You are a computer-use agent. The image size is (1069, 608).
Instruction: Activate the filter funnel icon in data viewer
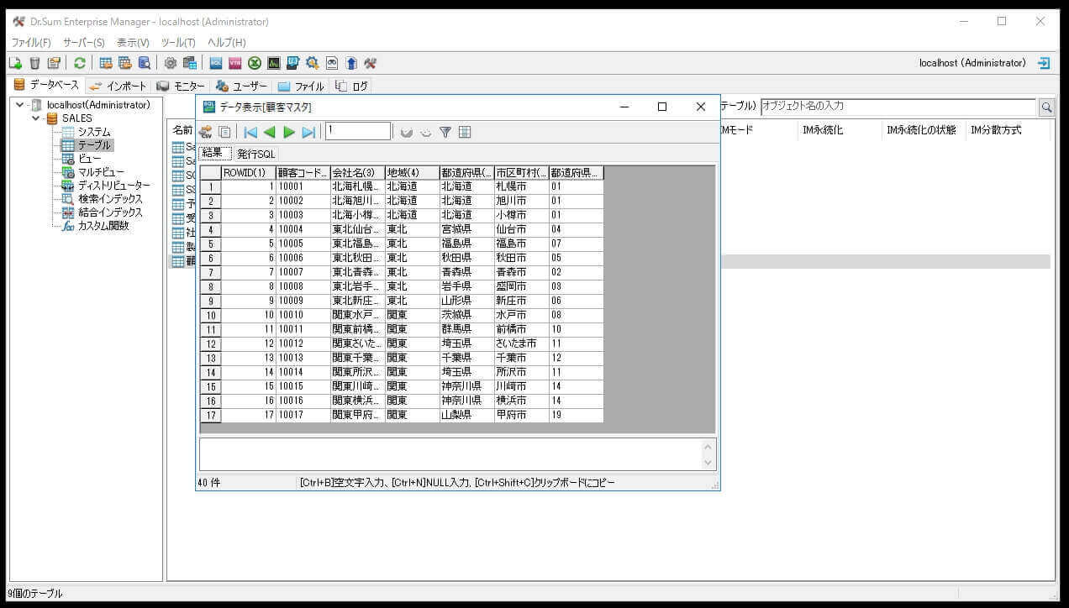445,132
